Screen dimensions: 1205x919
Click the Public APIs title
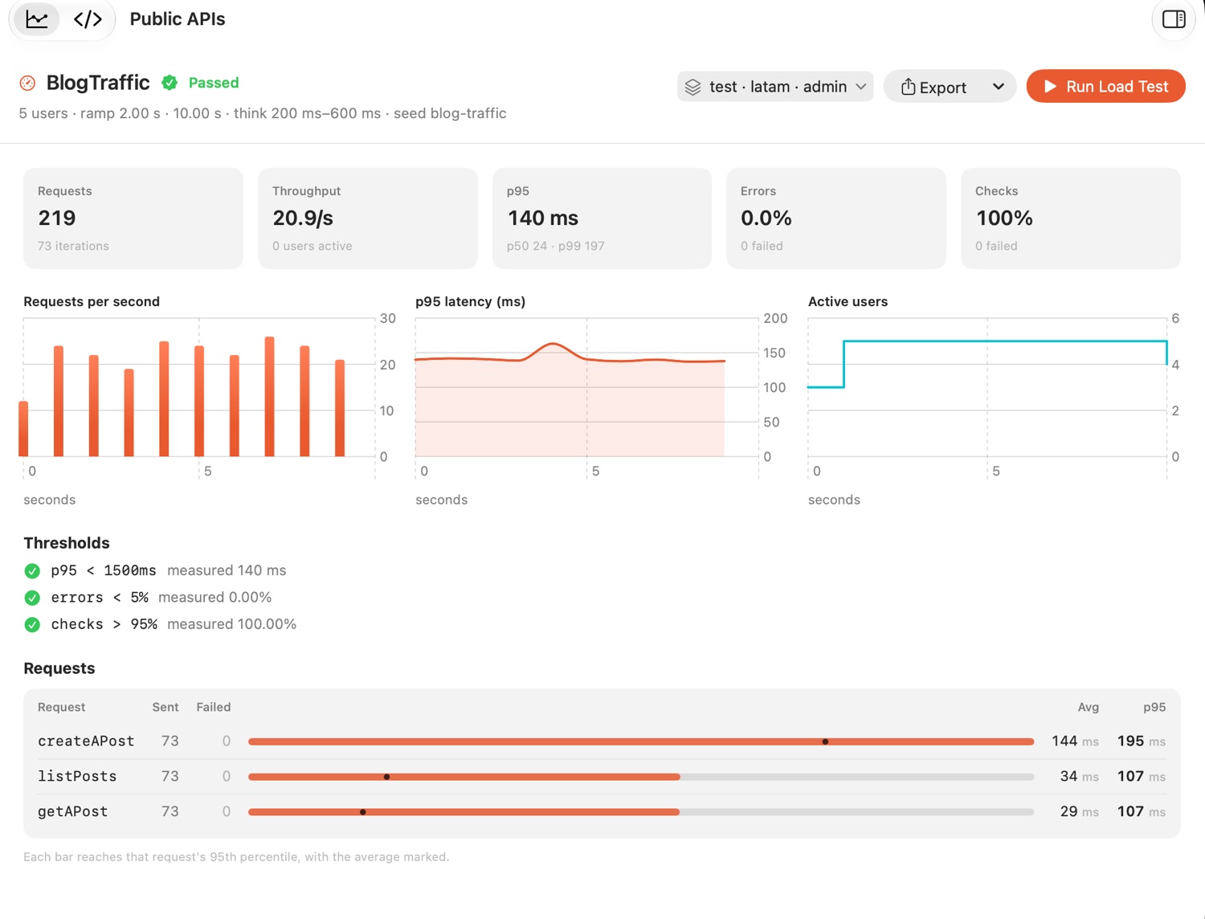click(178, 19)
